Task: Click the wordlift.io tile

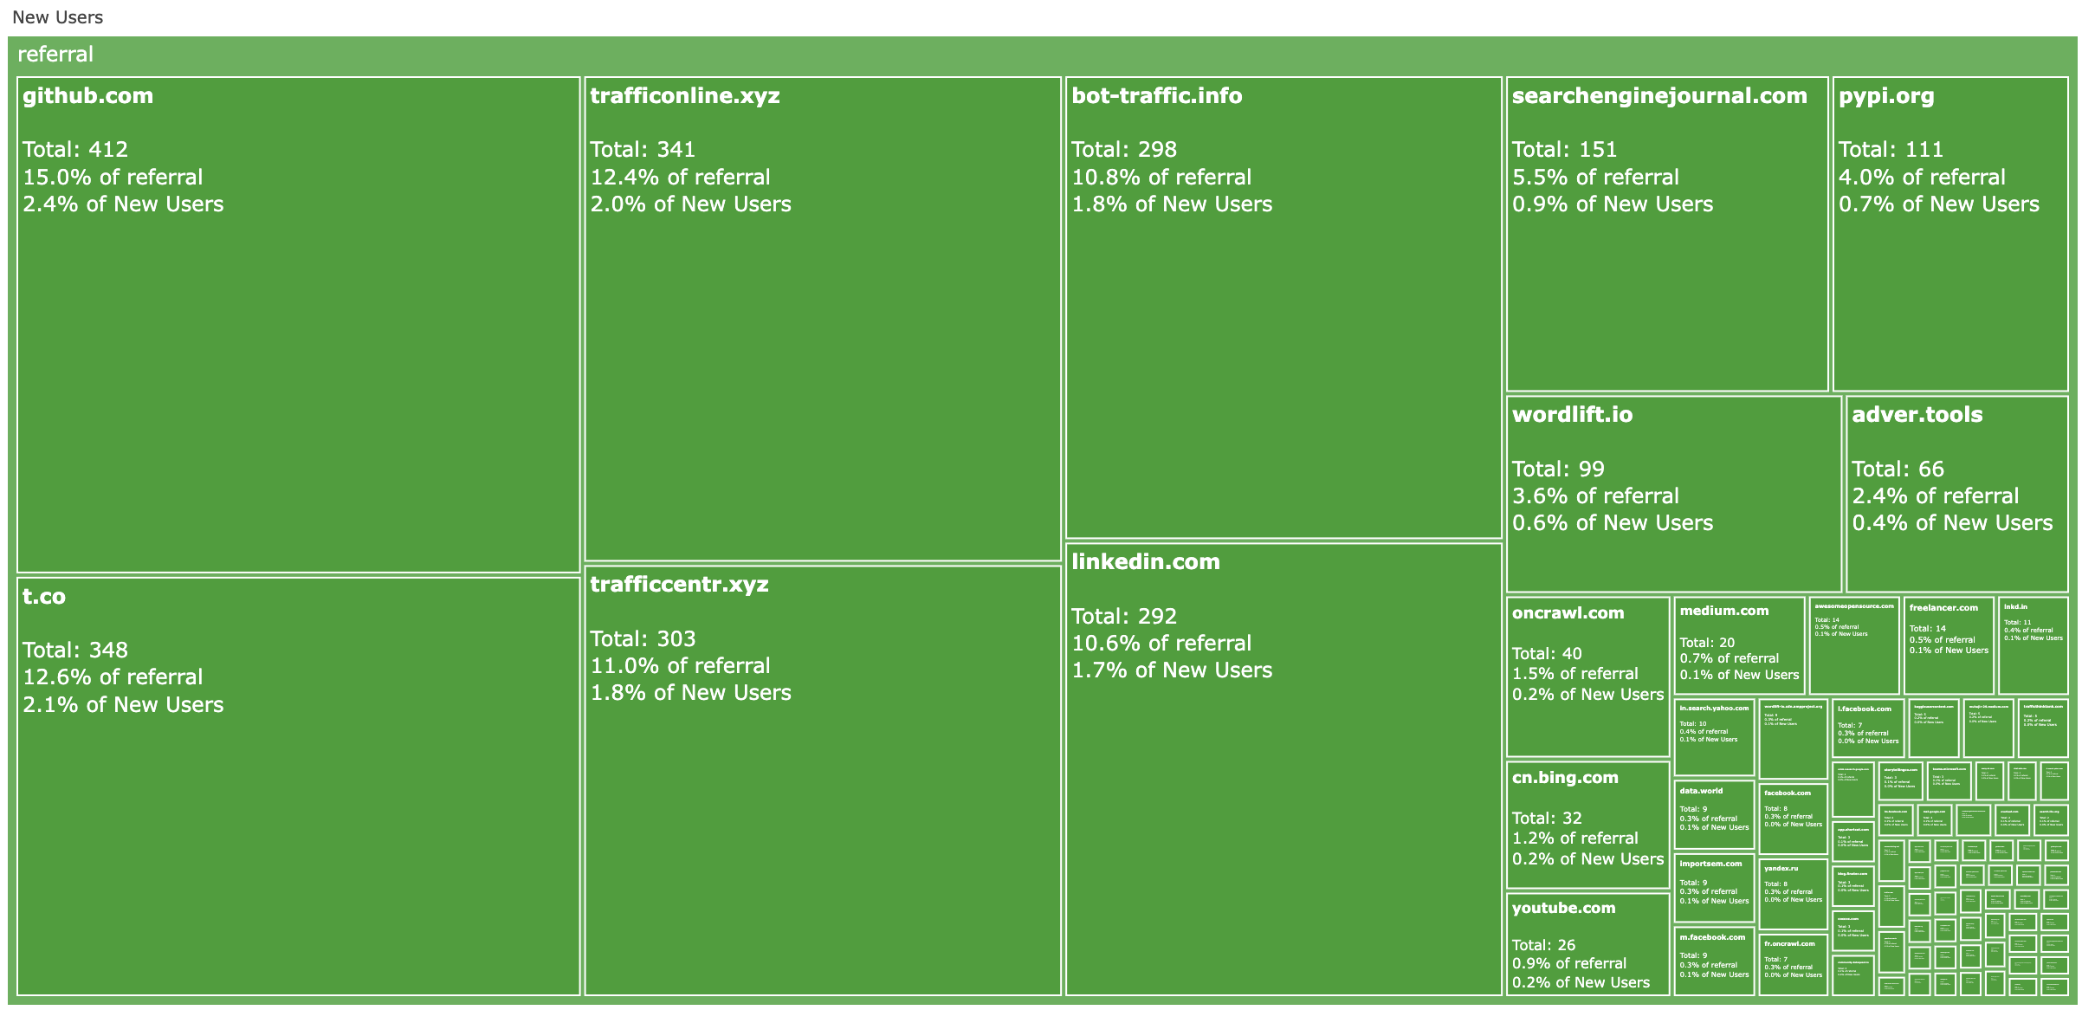Action: click(x=1674, y=494)
